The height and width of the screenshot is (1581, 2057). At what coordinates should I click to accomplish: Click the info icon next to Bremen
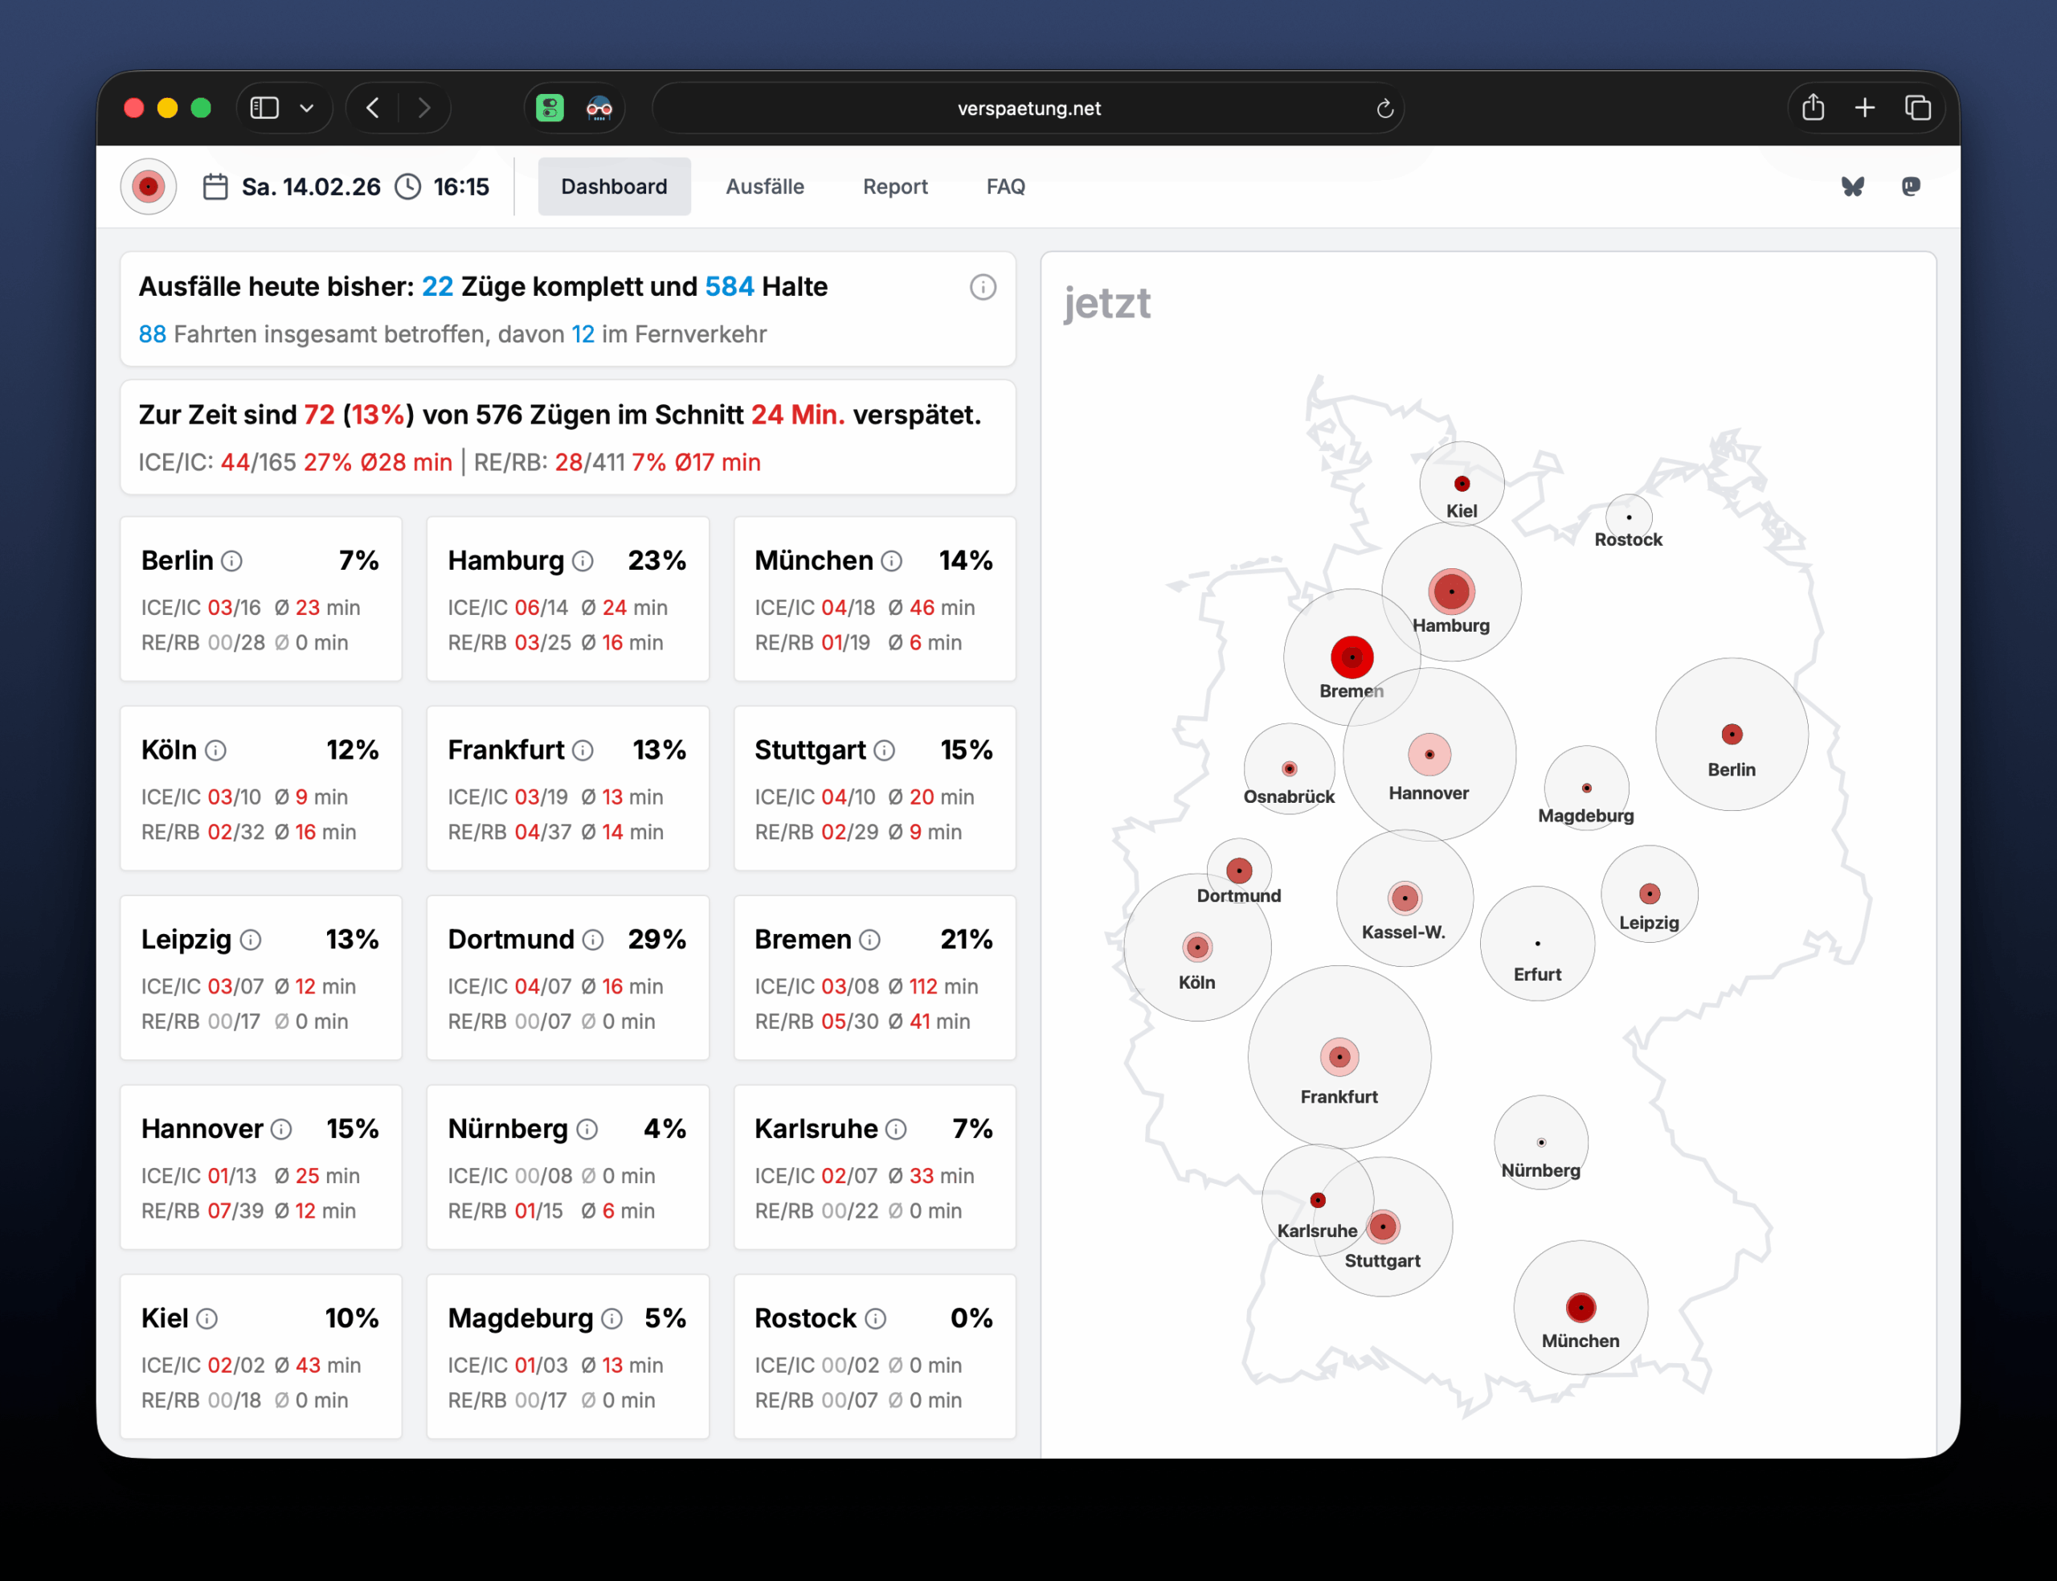[870, 939]
